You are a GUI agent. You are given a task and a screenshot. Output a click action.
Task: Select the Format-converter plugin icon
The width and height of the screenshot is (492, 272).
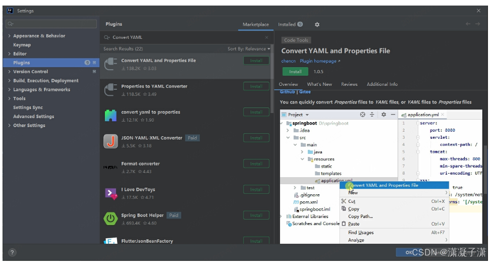pos(111,167)
